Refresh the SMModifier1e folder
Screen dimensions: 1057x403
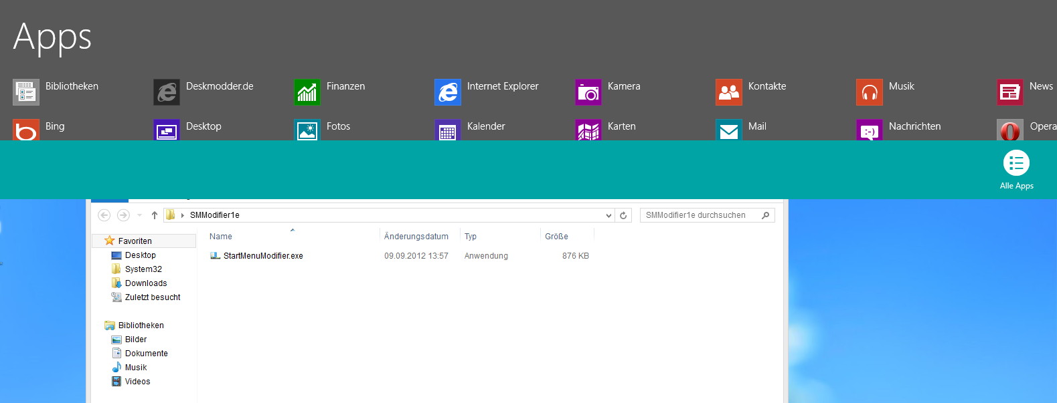coord(623,215)
